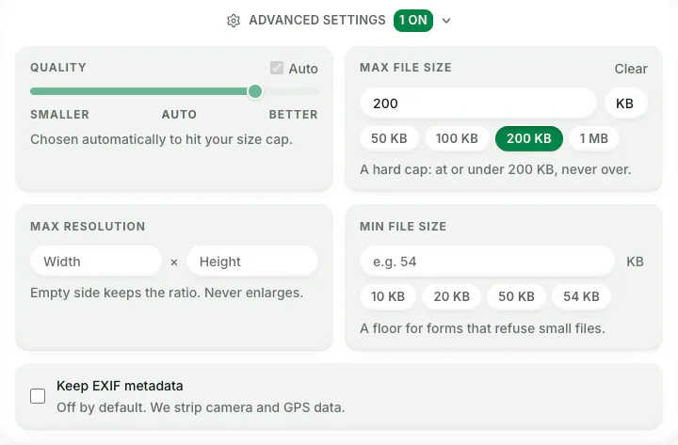Screen dimensions: 678x445
Task: Click the Height resolution field
Action: coord(252,262)
